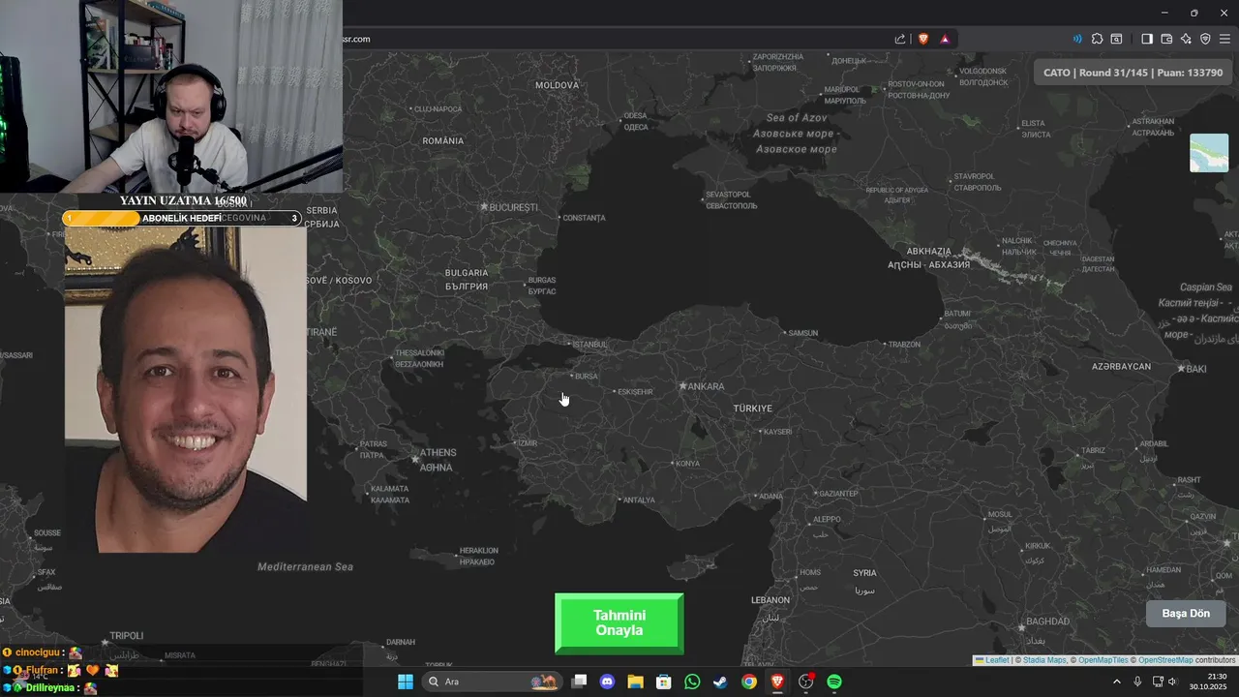
Task: Open the OpenMapTiles attribution link
Action: 1103,660
